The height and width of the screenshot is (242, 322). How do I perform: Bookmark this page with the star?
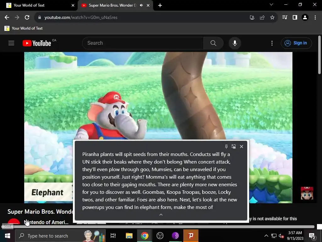point(272,18)
